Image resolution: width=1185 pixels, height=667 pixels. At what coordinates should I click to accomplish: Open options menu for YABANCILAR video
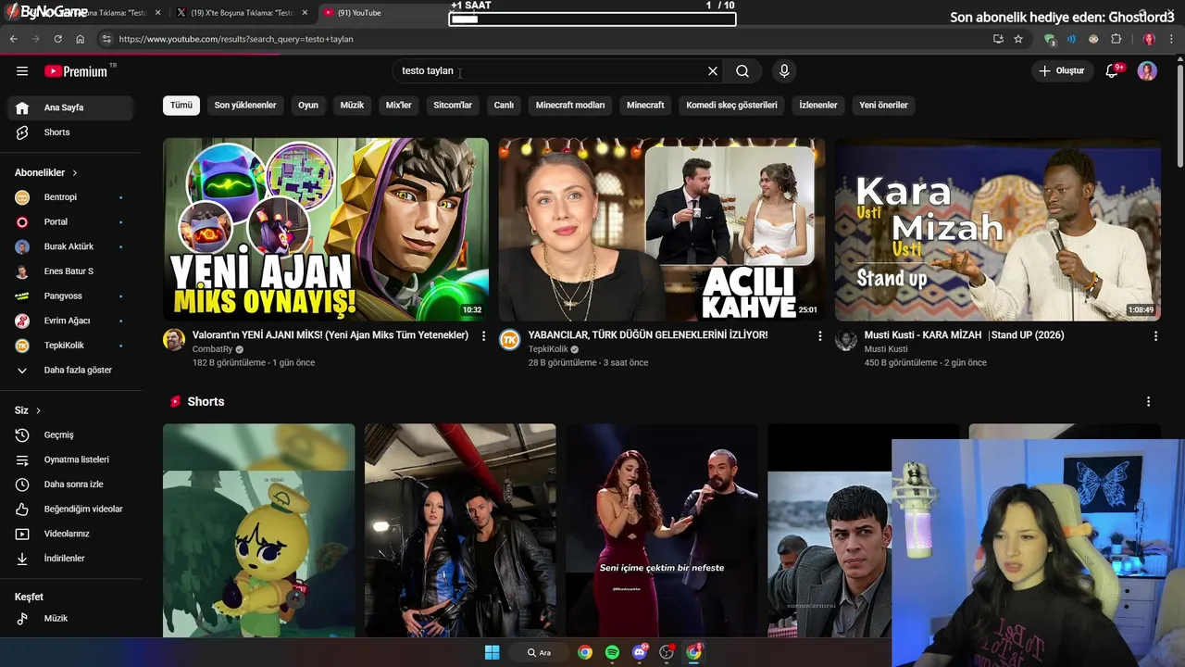819,335
